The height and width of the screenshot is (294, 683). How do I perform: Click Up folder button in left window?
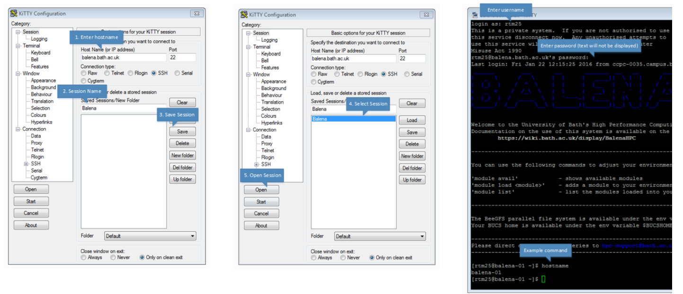182,180
